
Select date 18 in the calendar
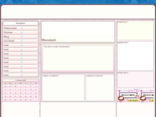(x=36, y=93)
